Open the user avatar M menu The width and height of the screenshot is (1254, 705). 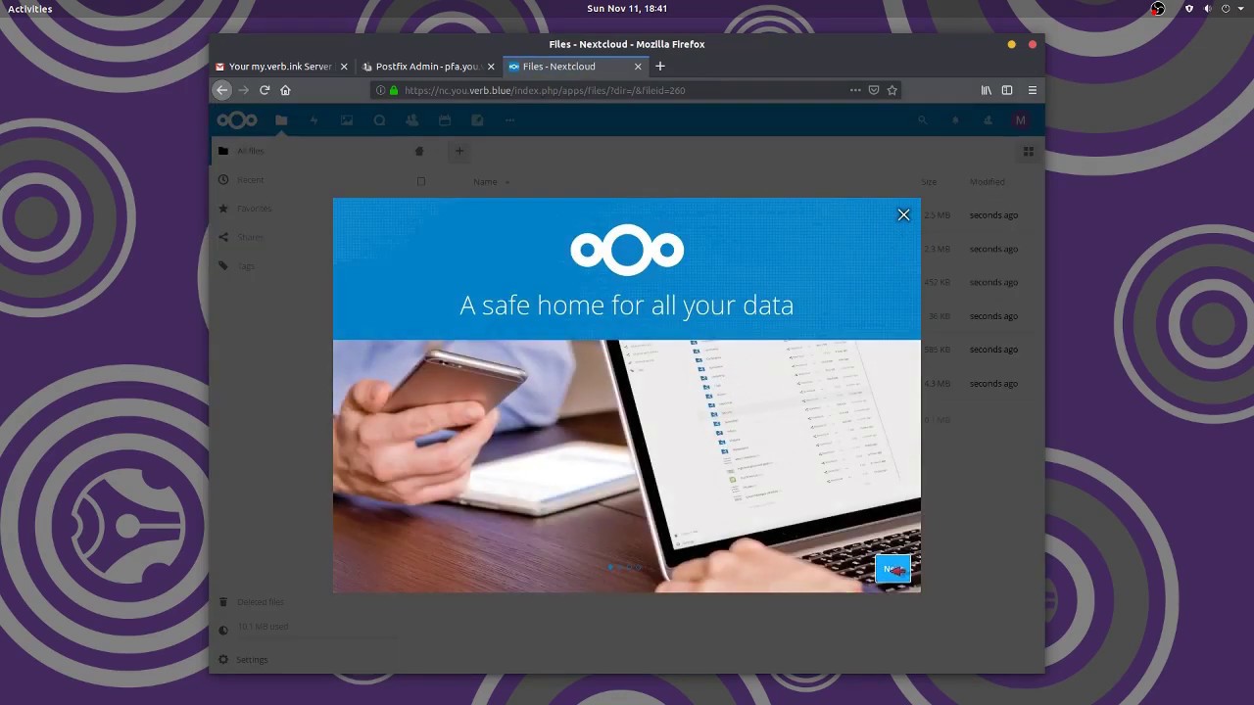click(1021, 120)
